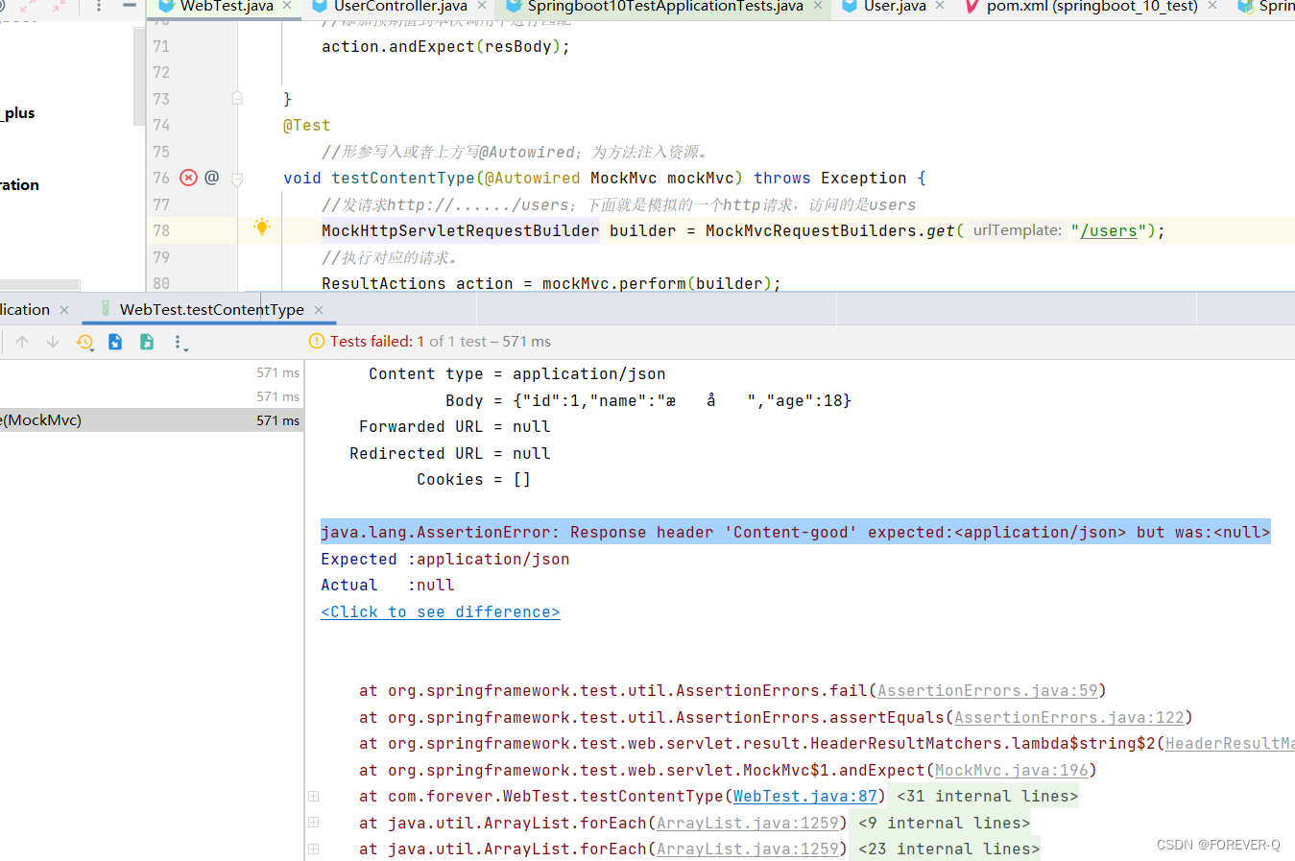Click the @ annotation gutter icon on line 76
Viewport: 1295px width, 861px height.
pos(212,178)
